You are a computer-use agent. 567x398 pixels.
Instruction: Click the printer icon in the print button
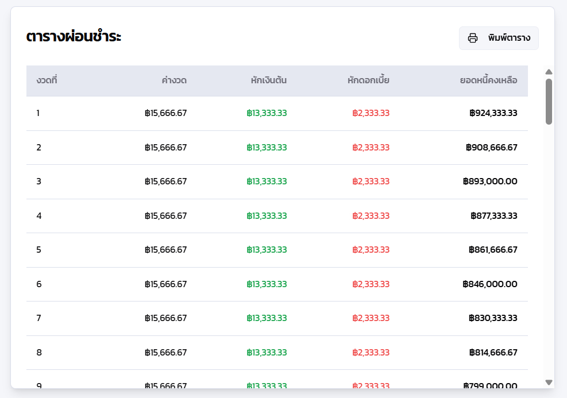point(473,38)
